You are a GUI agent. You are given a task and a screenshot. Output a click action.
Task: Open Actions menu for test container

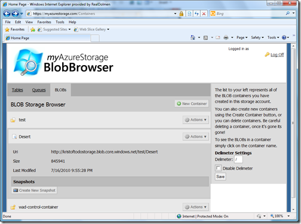pos(196,120)
